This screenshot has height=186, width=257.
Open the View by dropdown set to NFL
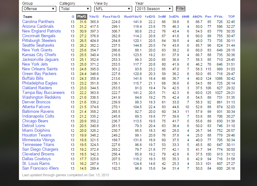pos(113,9)
